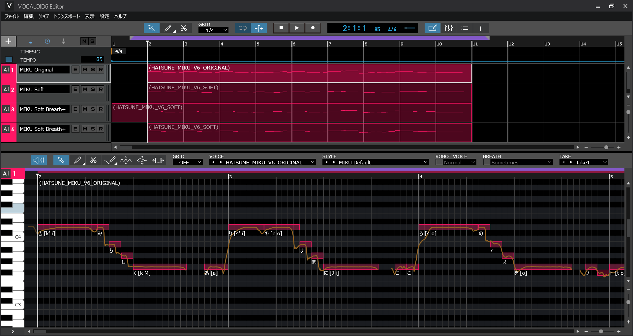Click the tuning fork icon in track header

(64, 41)
